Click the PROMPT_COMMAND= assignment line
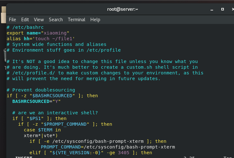The height and width of the screenshot is (158, 234). (x=108, y=147)
